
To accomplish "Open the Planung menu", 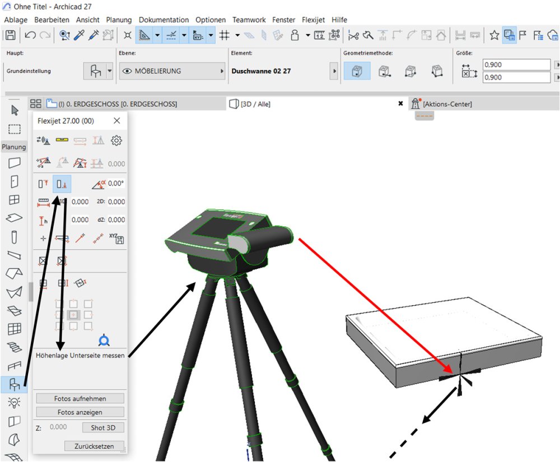I will (x=119, y=20).
